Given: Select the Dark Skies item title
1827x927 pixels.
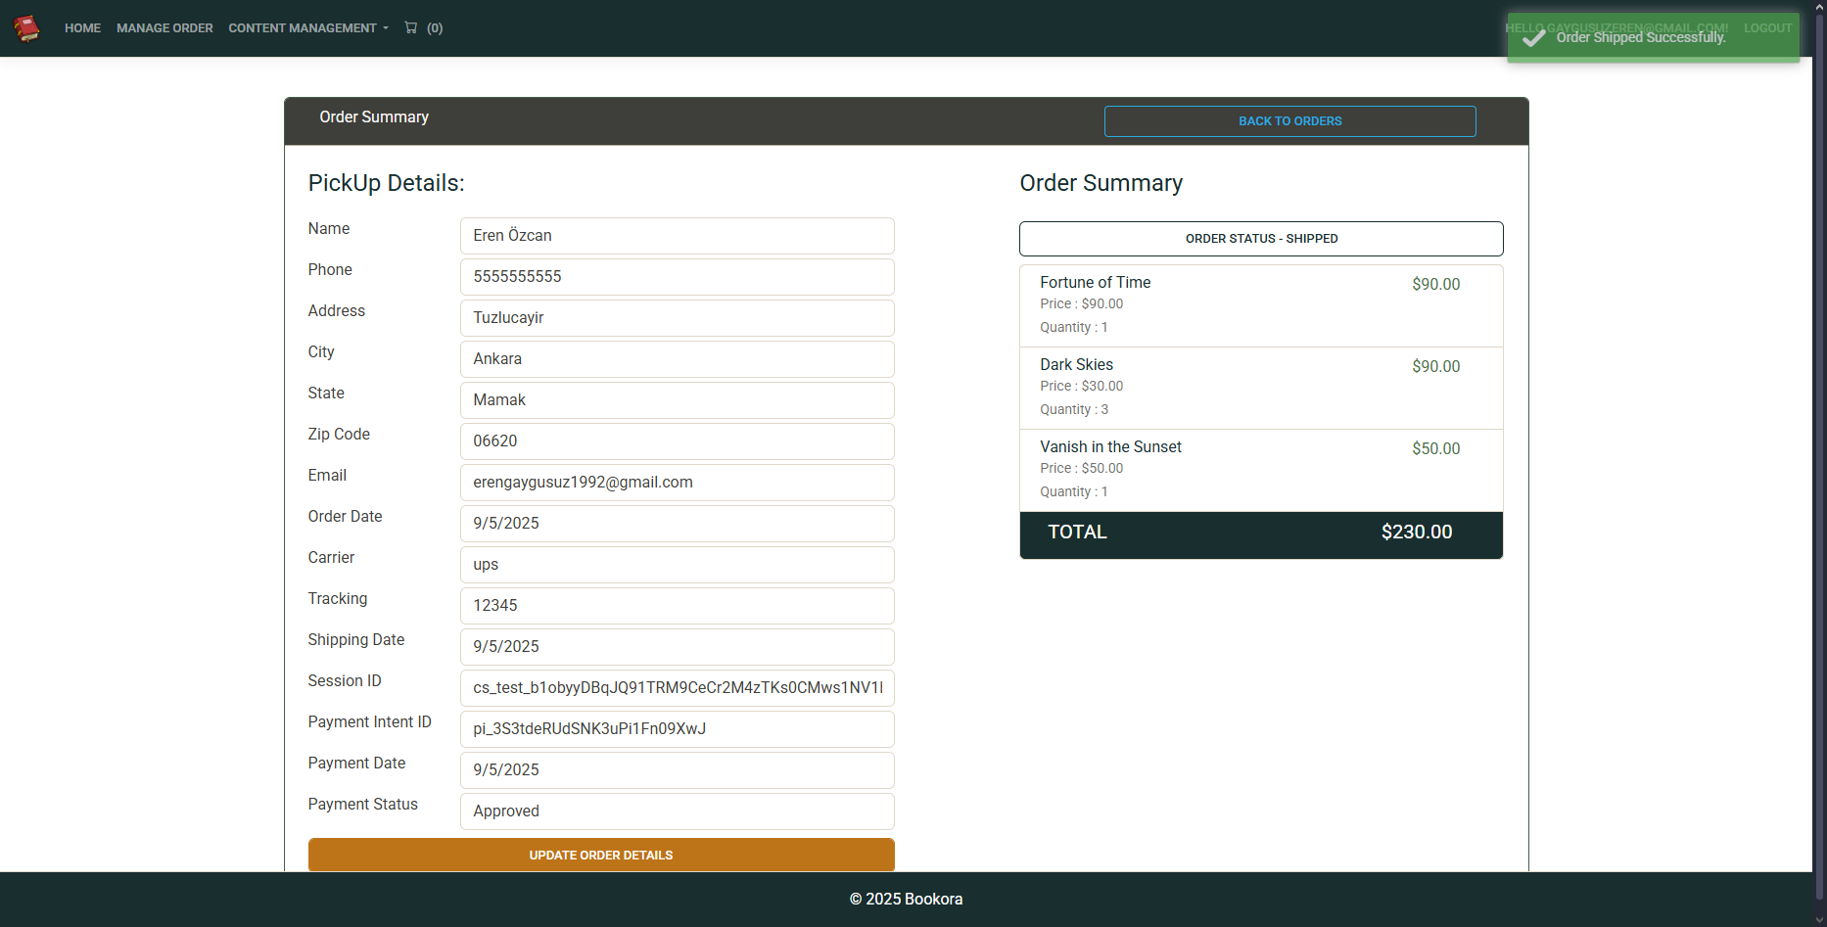Looking at the screenshot, I should coord(1076,365).
